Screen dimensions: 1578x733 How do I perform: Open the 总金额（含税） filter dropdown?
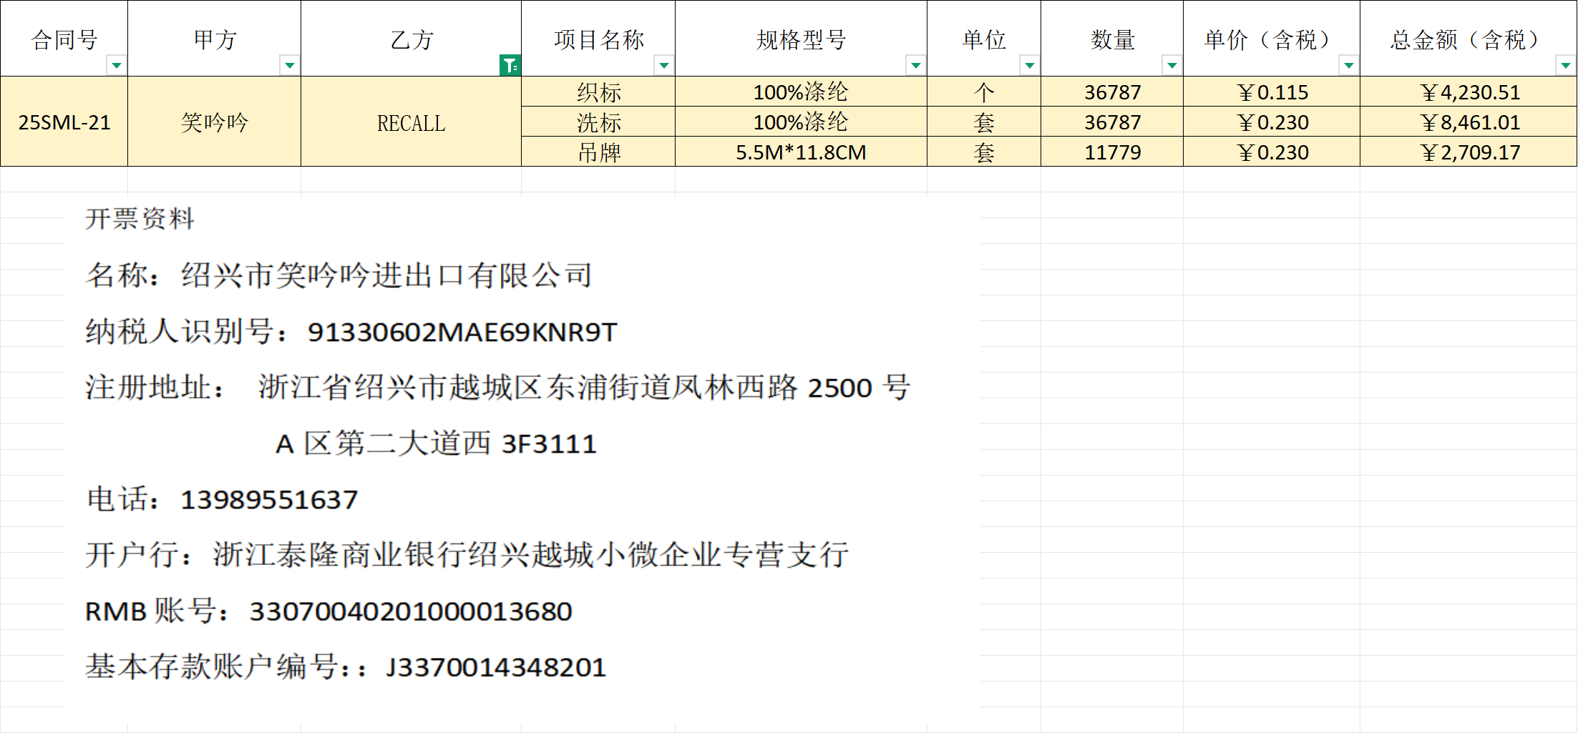[x=1565, y=66]
